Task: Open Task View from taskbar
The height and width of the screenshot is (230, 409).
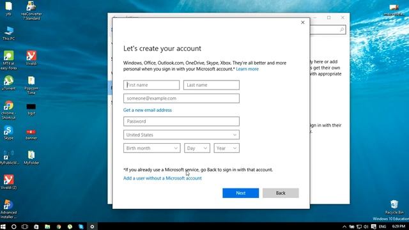Action: (x=25, y=227)
